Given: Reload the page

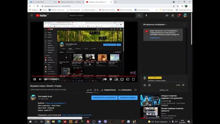Looking at the screenshot, I should tap(37, 6).
